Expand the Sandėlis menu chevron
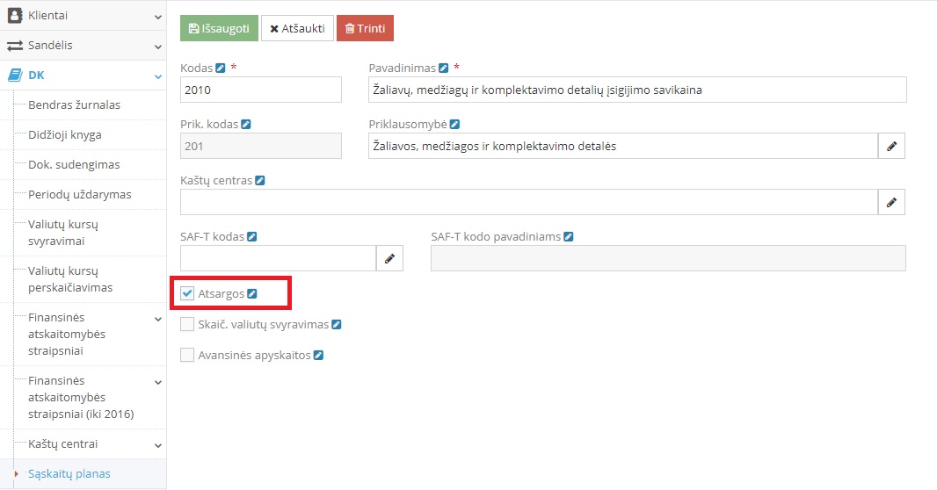This screenshot has width=937, height=490. point(157,47)
